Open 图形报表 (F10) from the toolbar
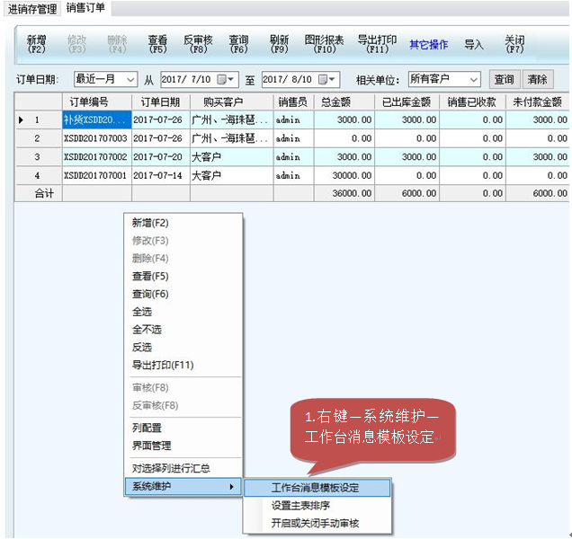Image resolution: width=572 pixels, height=539 pixels. (324, 45)
